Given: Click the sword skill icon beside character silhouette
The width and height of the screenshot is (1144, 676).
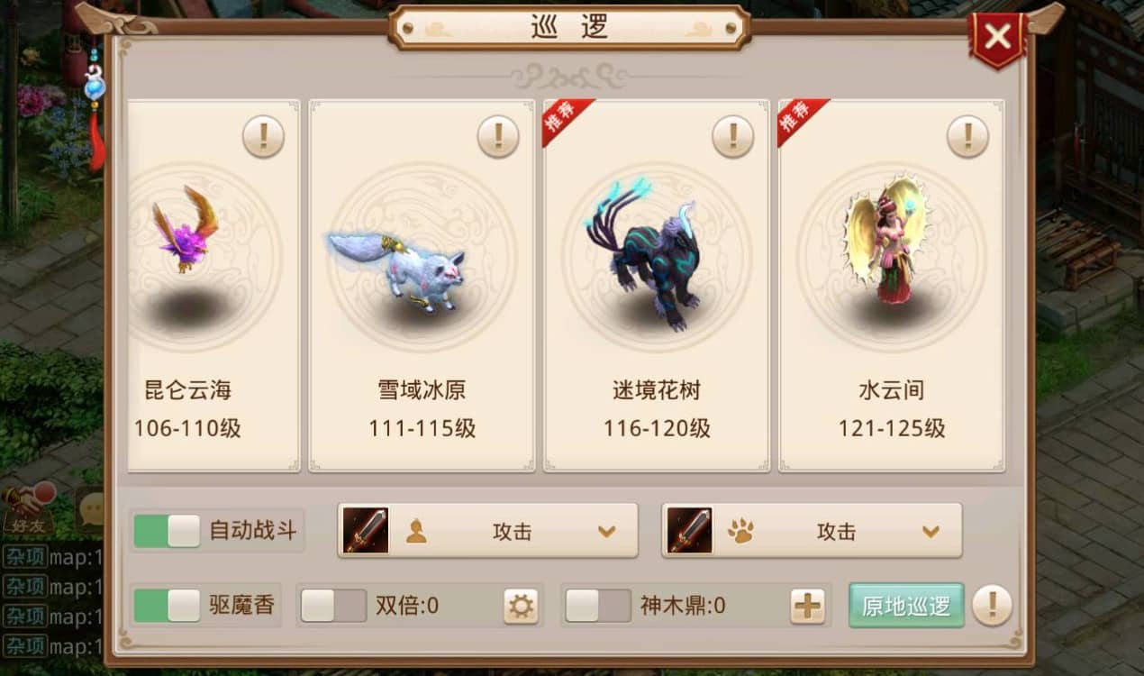Looking at the screenshot, I should pos(366,530).
